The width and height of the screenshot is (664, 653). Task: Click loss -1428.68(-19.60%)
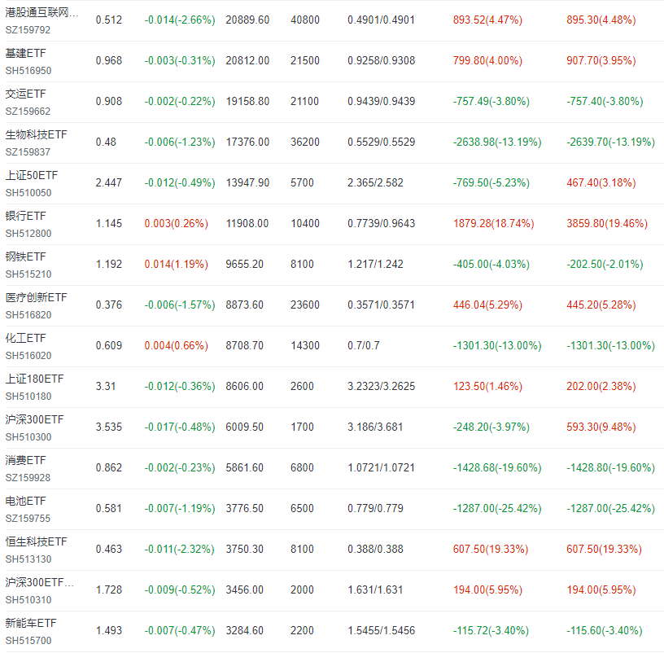click(497, 467)
